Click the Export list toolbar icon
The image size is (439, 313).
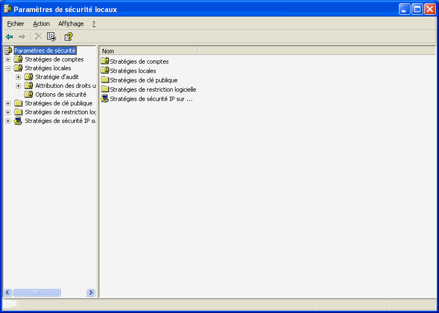[52, 36]
